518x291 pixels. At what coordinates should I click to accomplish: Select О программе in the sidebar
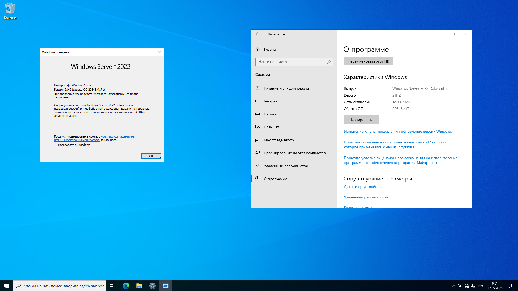pos(294,179)
